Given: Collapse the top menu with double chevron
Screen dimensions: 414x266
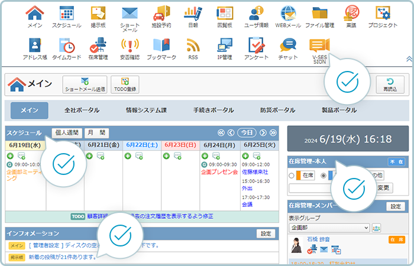Looking at the screenshot, I should [x=409, y=59].
